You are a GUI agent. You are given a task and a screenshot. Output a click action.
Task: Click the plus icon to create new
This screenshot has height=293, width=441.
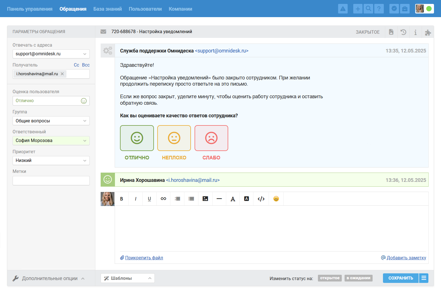pyautogui.click(x=358, y=9)
